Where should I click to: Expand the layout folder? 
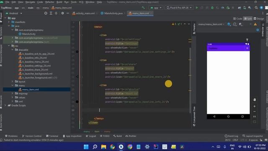[13, 81]
